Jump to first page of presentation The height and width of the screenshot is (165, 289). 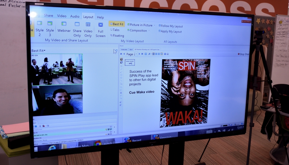121,54
